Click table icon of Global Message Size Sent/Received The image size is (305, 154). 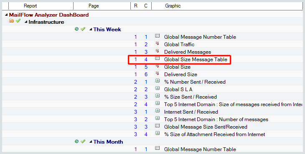tap(158, 126)
